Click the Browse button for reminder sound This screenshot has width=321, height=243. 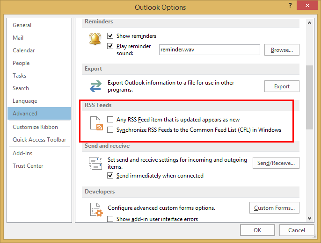[282, 50]
